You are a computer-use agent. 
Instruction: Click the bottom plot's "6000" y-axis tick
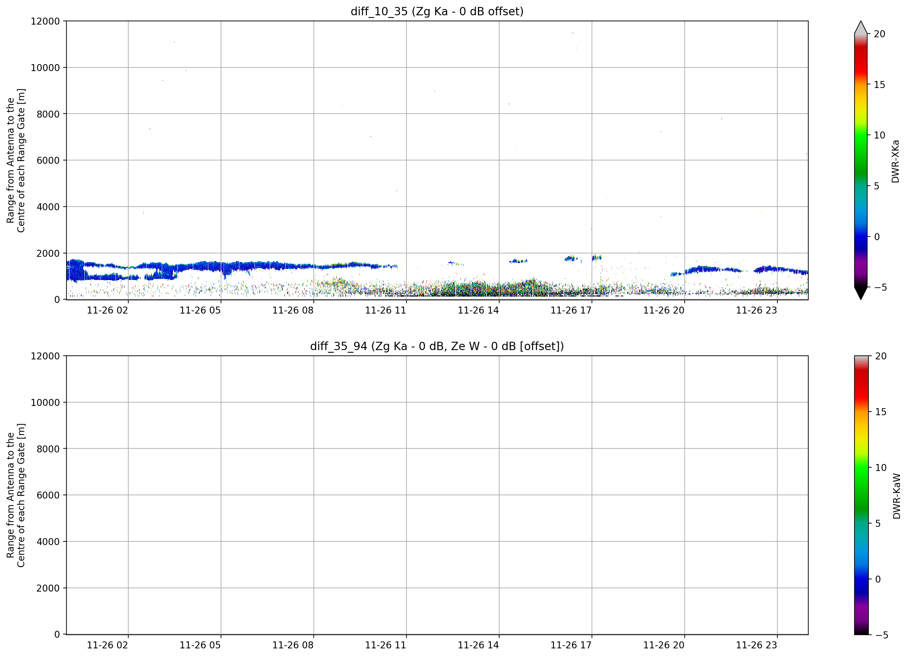(48, 496)
